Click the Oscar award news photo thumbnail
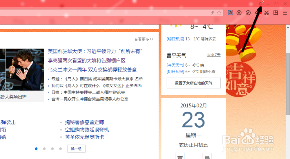 (x=22, y=70)
